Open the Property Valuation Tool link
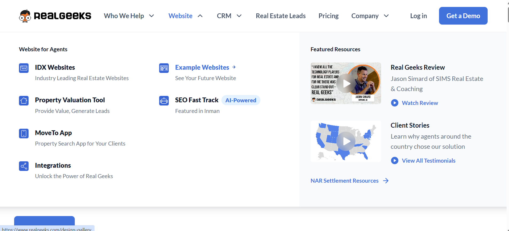This screenshot has width=509, height=231. (x=70, y=100)
